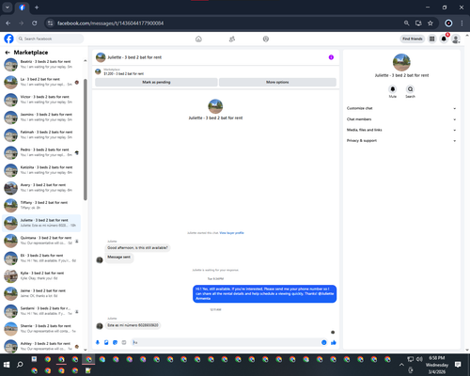Open Fatimah 3 beds 2 bats conversation
Viewport: 470px width, 376px height.
(x=41, y=134)
